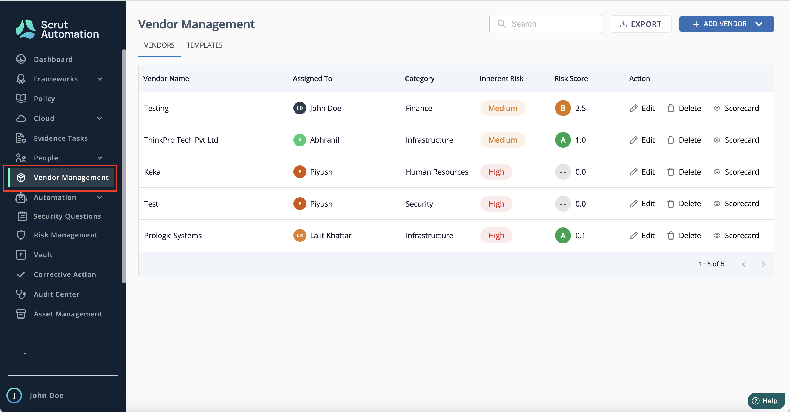Open the Dashboard icon in sidebar
The image size is (790, 412).
[21, 59]
